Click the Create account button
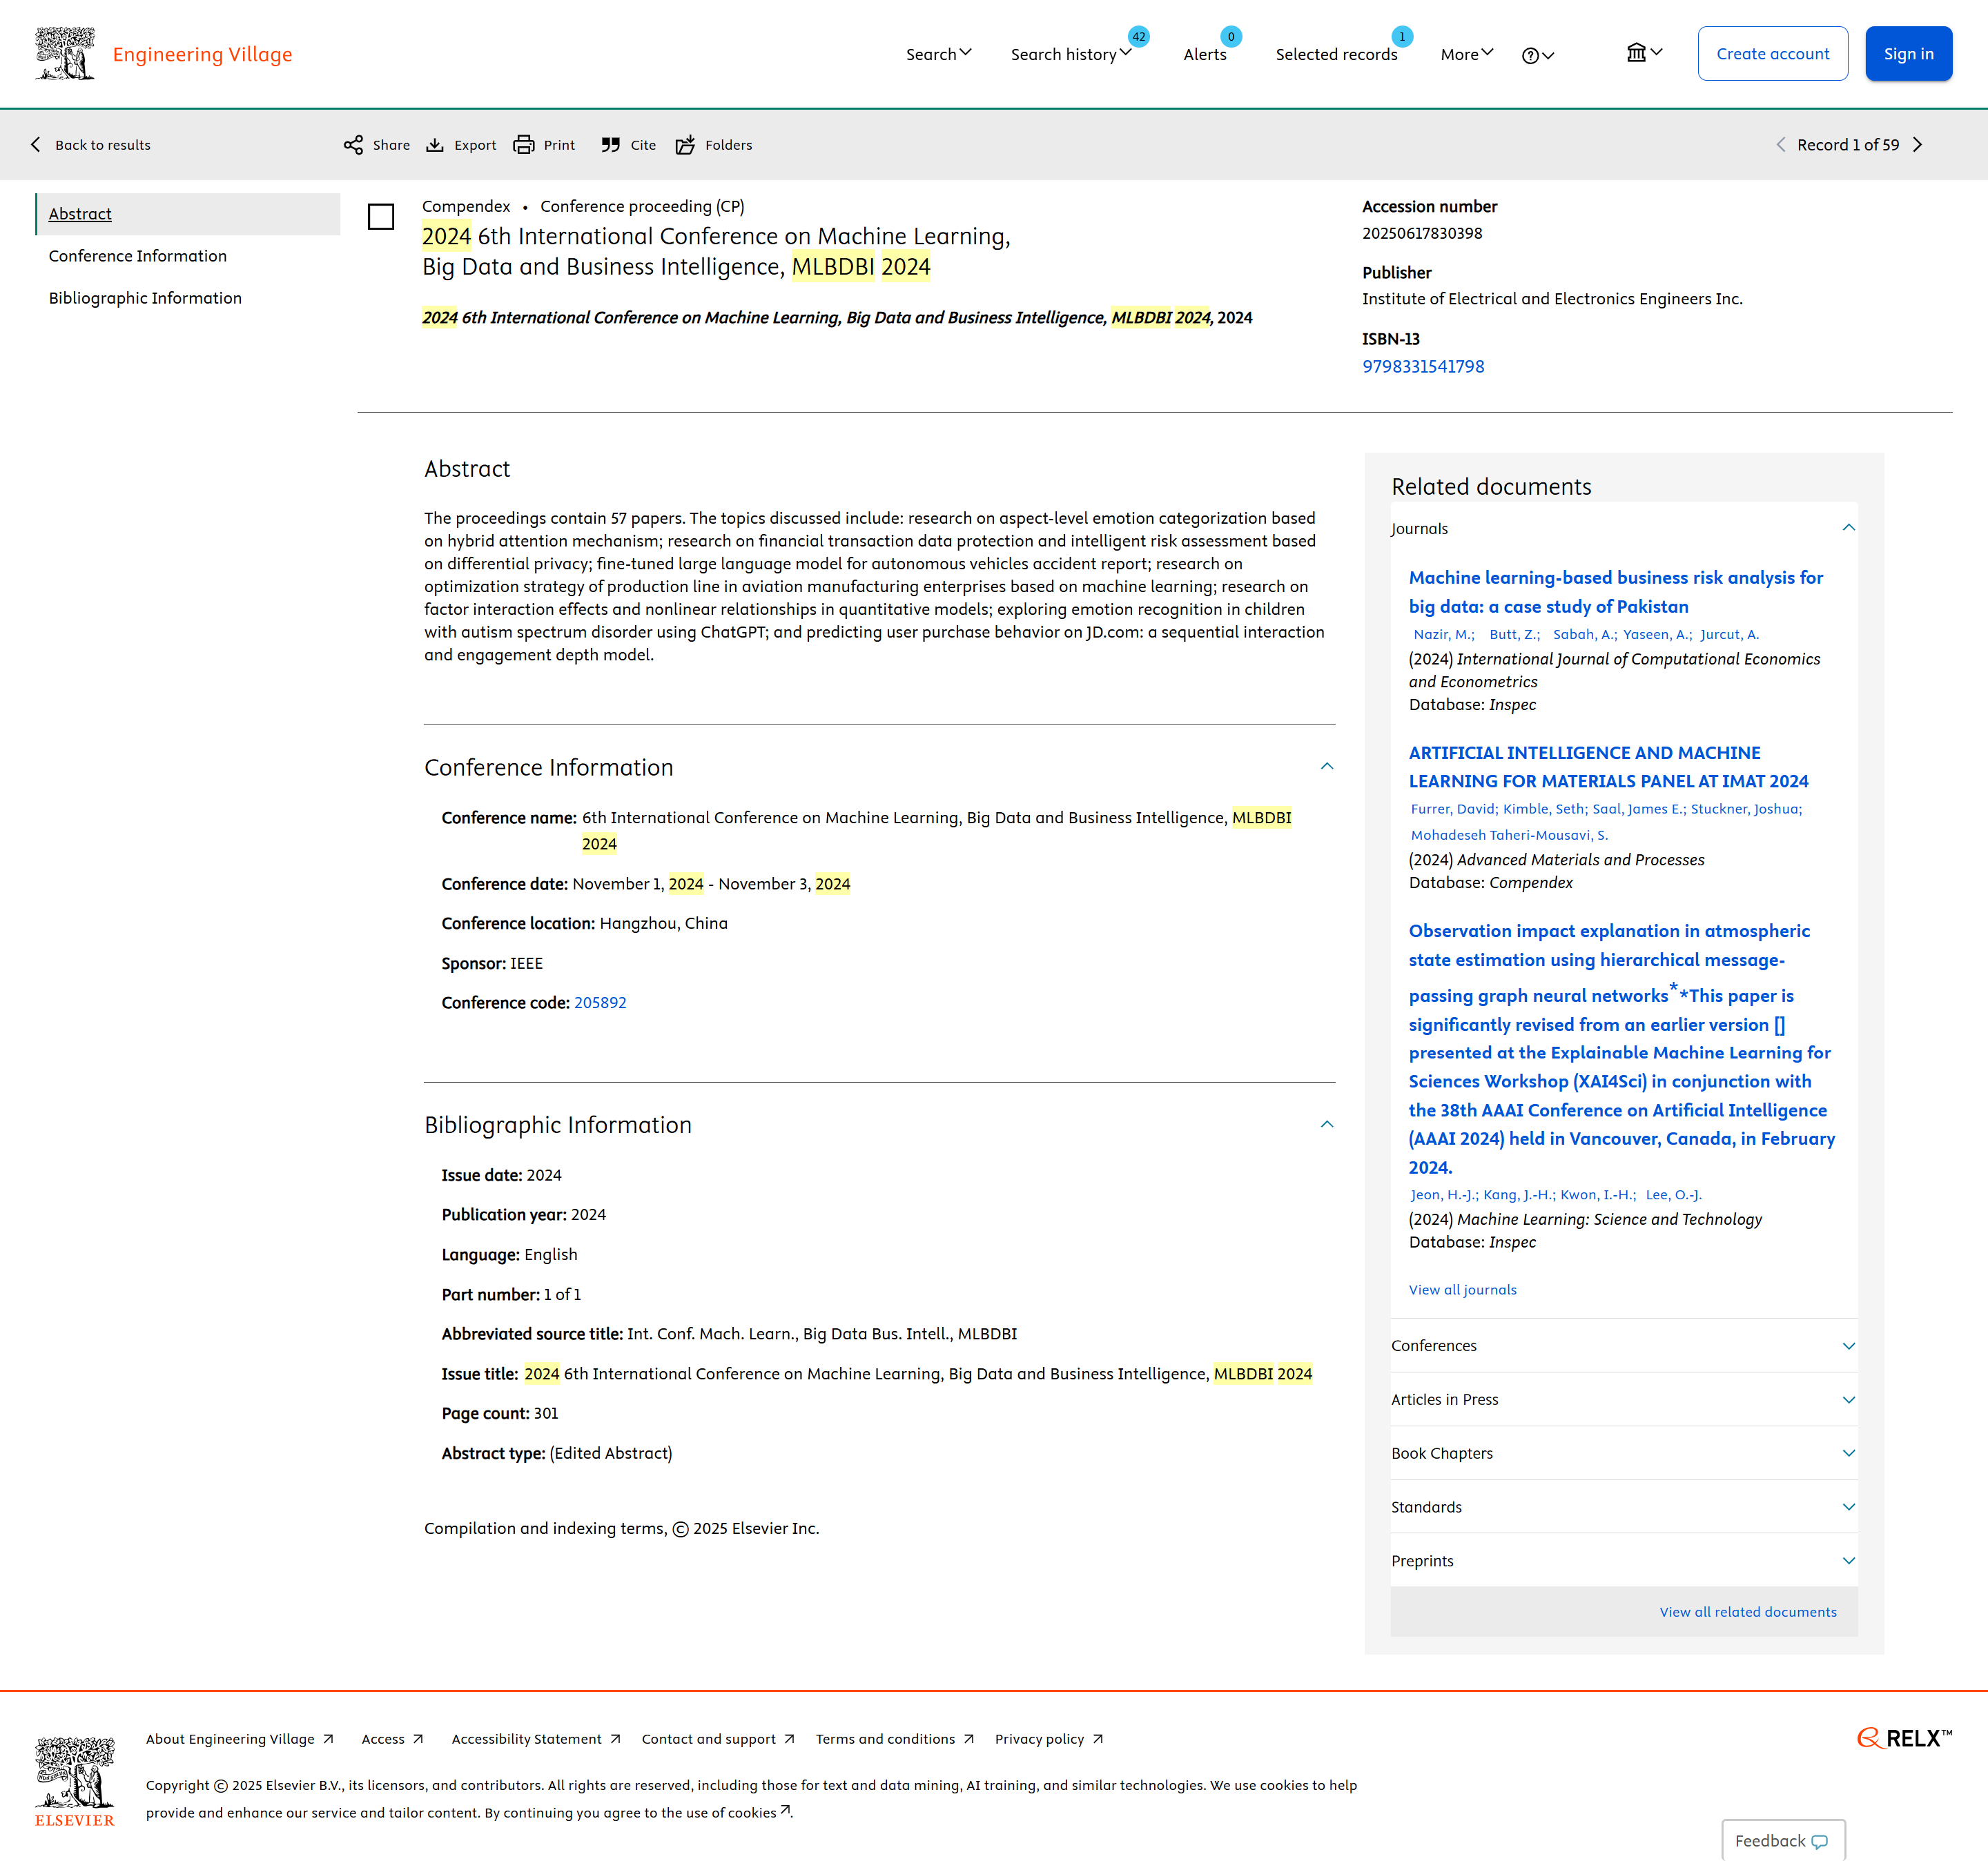Image resolution: width=1988 pixels, height=1861 pixels. pos(1772,53)
